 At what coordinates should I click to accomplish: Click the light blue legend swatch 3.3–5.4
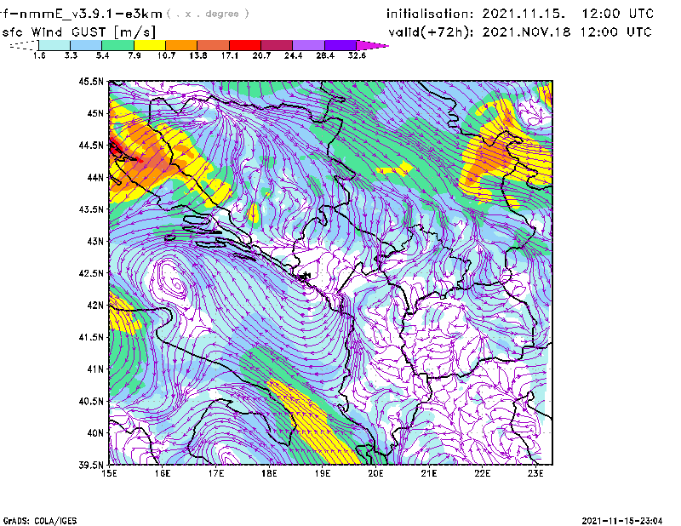86,45
